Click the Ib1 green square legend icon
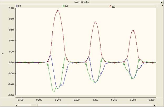The width and height of the screenshot is (164, 107). coord(63,6)
